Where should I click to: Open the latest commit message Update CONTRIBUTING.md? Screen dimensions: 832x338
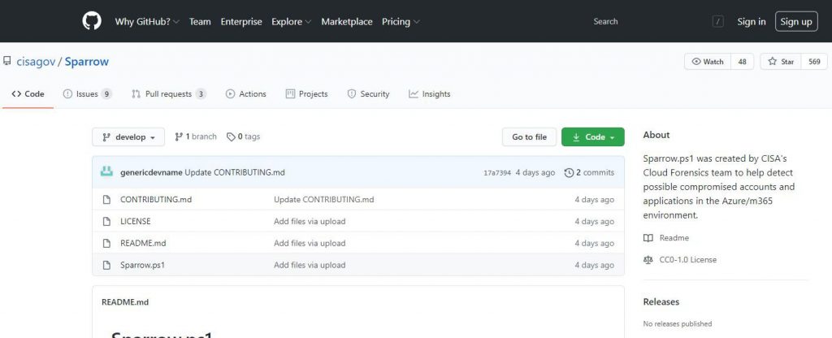pos(235,172)
